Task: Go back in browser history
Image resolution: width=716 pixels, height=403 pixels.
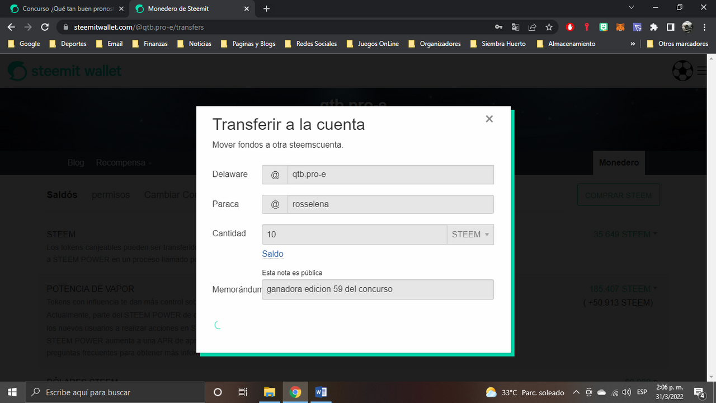Action: point(11,27)
